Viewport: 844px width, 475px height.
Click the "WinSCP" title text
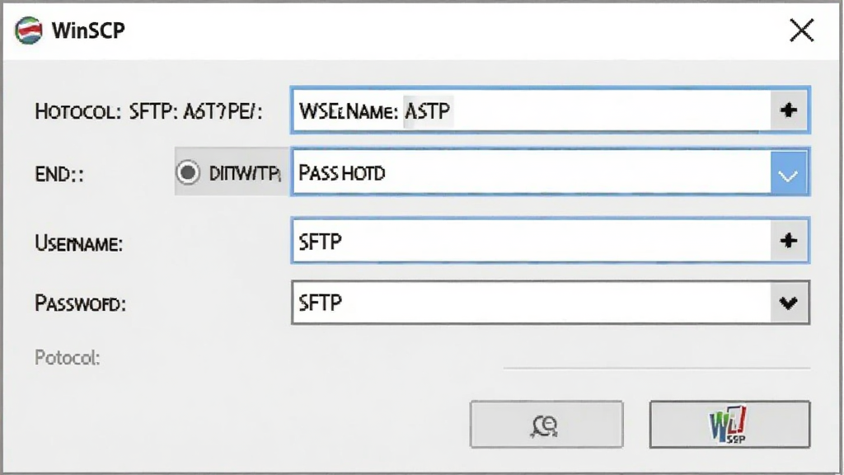pos(88,31)
